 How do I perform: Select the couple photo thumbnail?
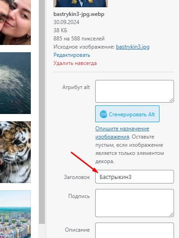[x=15, y=22]
